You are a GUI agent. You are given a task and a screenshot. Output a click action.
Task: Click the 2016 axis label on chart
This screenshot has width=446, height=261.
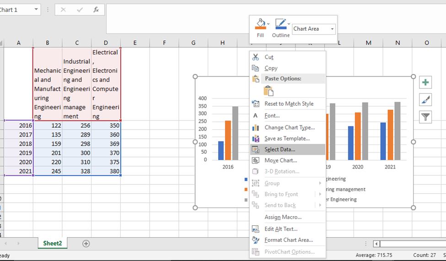228,167
